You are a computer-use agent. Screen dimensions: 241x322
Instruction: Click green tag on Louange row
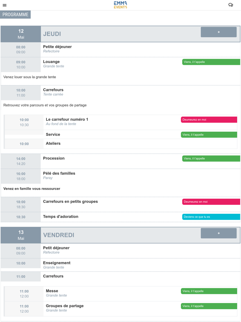pyautogui.click(x=211, y=62)
